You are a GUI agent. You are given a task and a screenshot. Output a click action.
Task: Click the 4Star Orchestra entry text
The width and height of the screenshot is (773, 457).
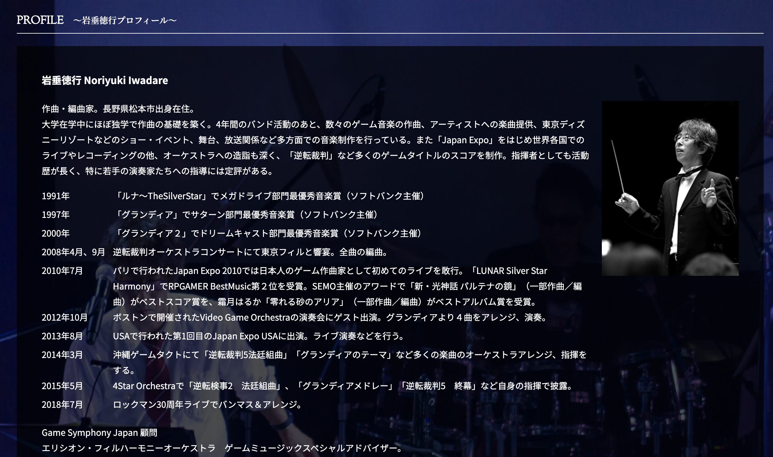342,386
